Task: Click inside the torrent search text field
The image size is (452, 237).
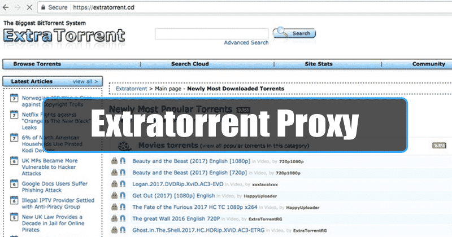Action: point(211,33)
